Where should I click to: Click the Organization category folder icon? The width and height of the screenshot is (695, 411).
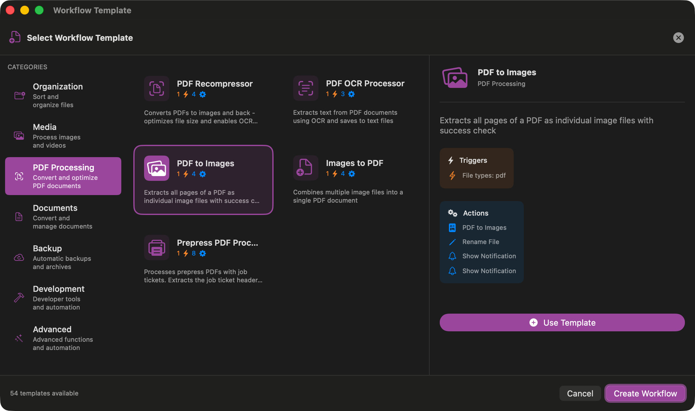pos(20,95)
